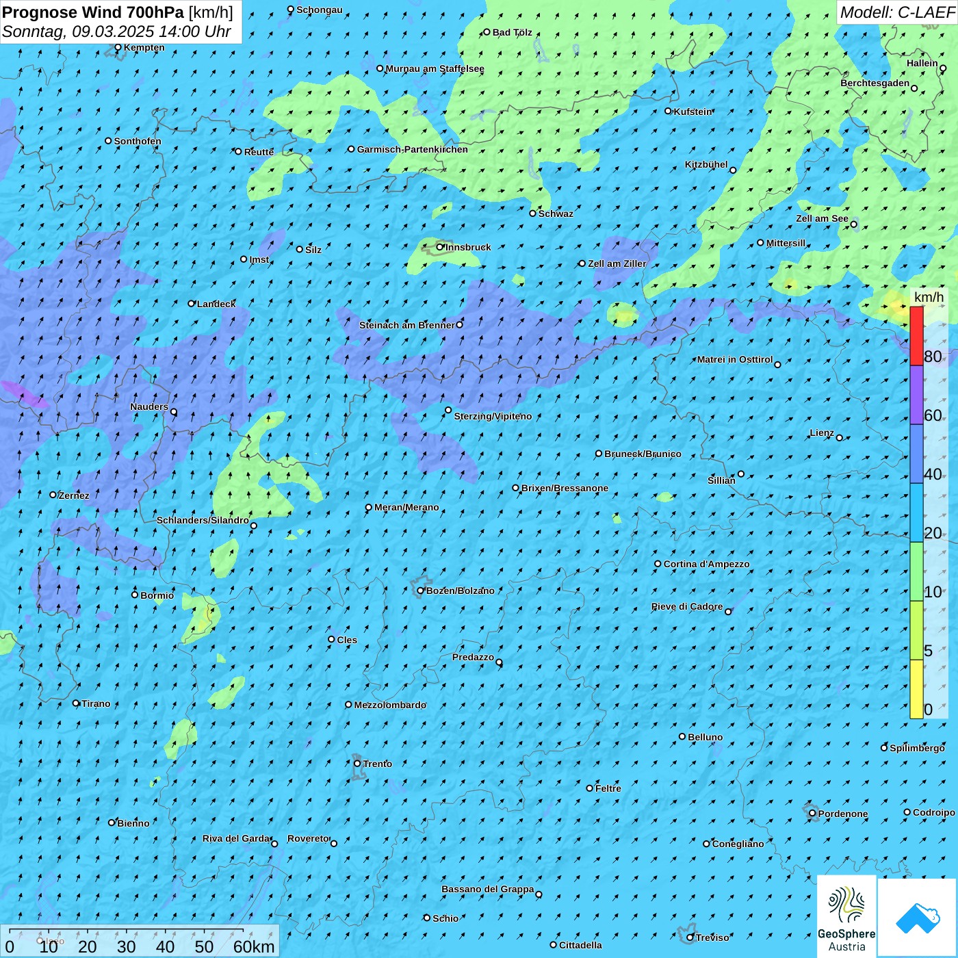Image resolution: width=958 pixels, height=958 pixels.
Task: Select the Sterzing/Vipiteno label
Action: coord(493,416)
